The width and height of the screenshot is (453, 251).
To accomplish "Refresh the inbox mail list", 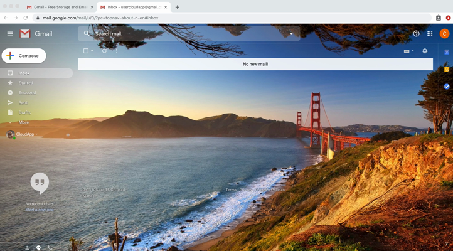I will [x=104, y=51].
